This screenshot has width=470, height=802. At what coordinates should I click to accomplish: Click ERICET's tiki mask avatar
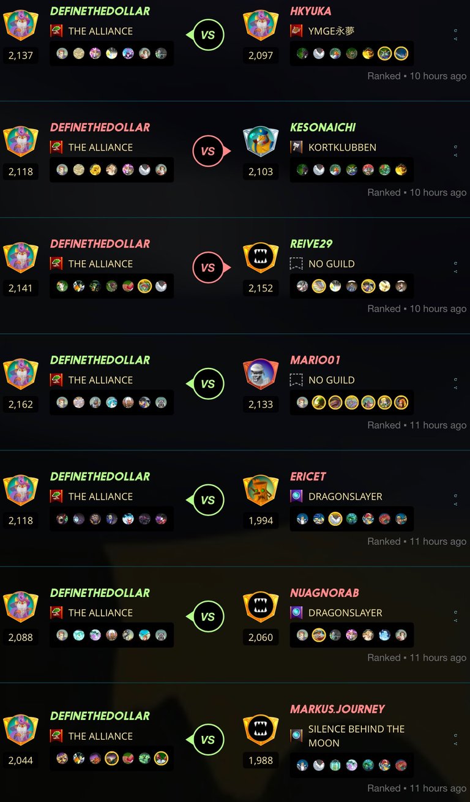point(261,490)
